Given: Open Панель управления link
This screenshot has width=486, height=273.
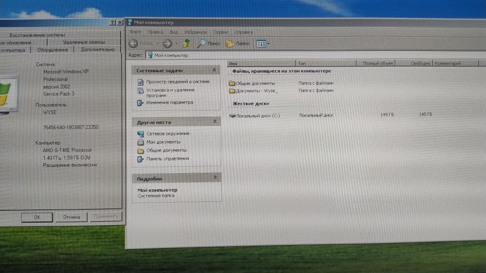Looking at the screenshot, I should (x=167, y=158).
